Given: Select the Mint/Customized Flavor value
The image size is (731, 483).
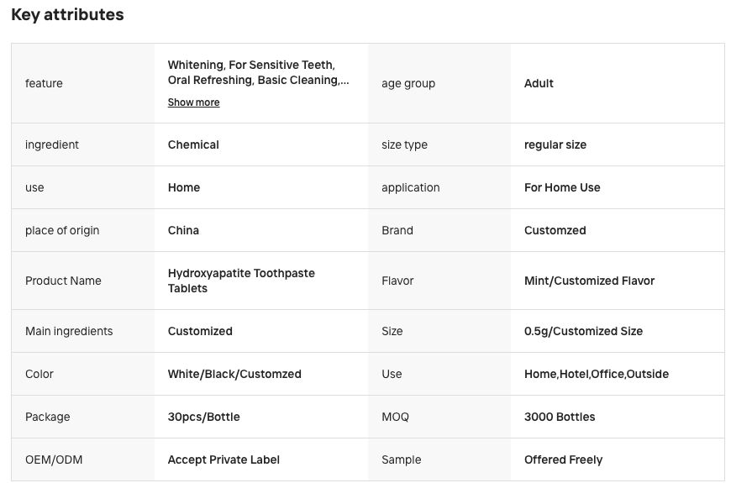Looking at the screenshot, I should tap(589, 281).
